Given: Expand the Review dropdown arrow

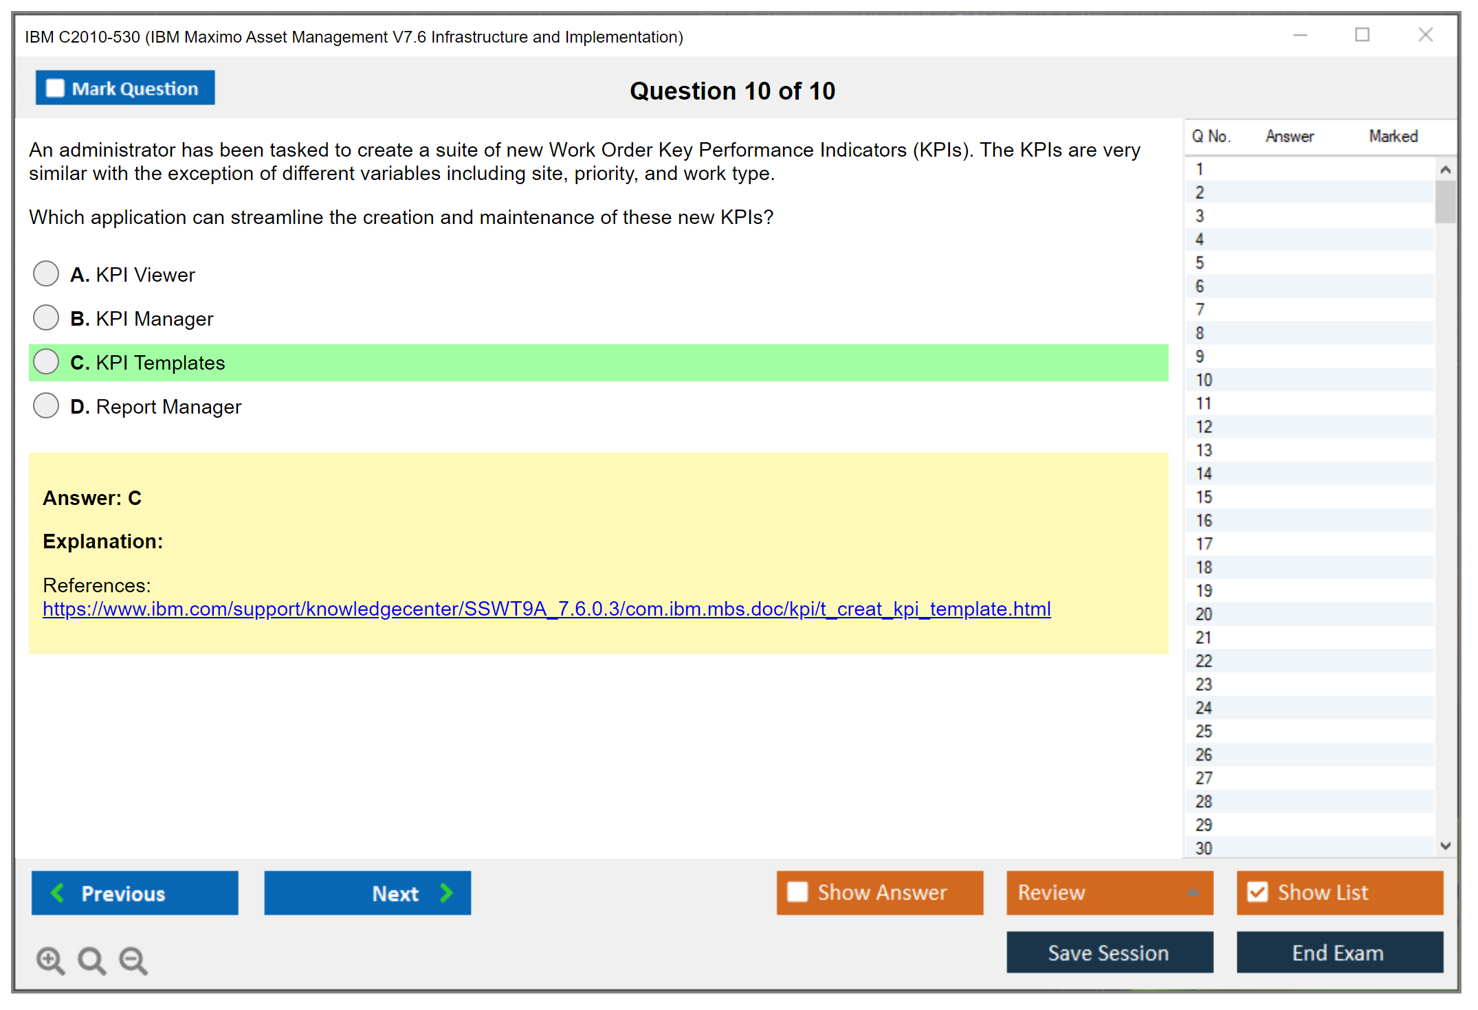Looking at the screenshot, I should pyautogui.click(x=1193, y=892).
